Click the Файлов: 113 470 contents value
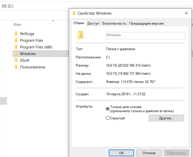This screenshot has width=193, height=157. (x=131, y=82)
